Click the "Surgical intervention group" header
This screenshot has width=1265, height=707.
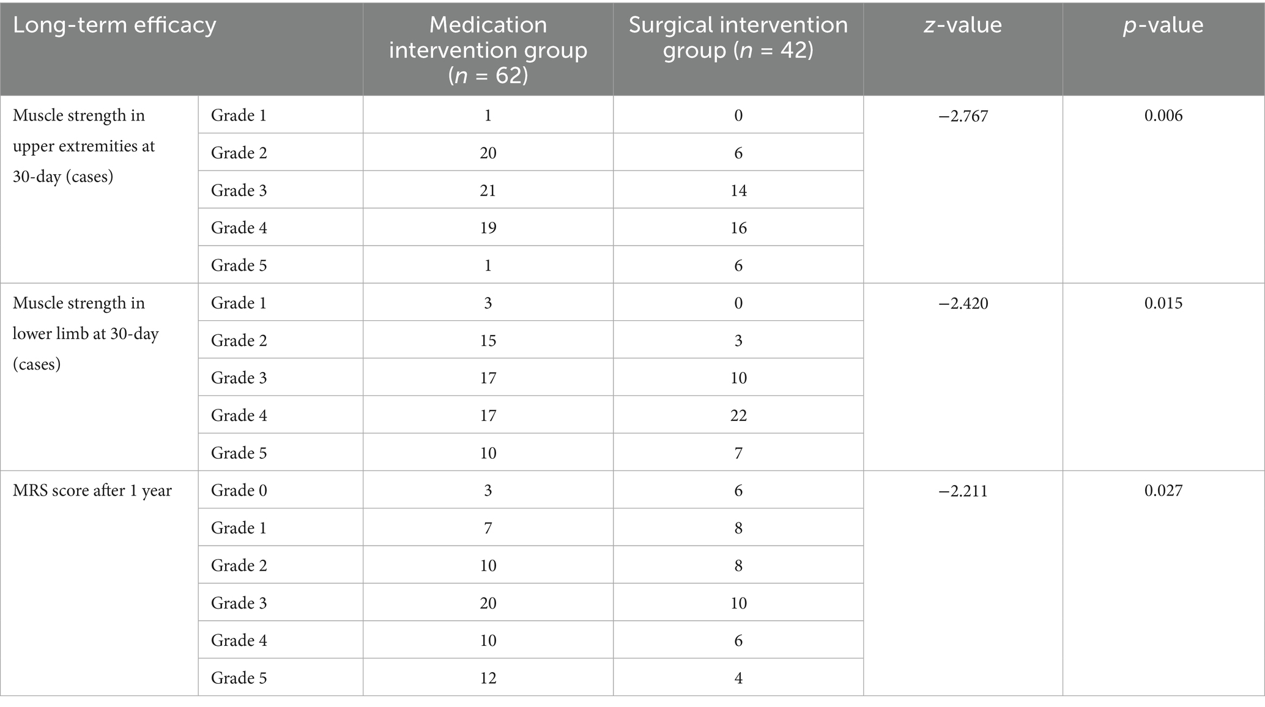738,38
